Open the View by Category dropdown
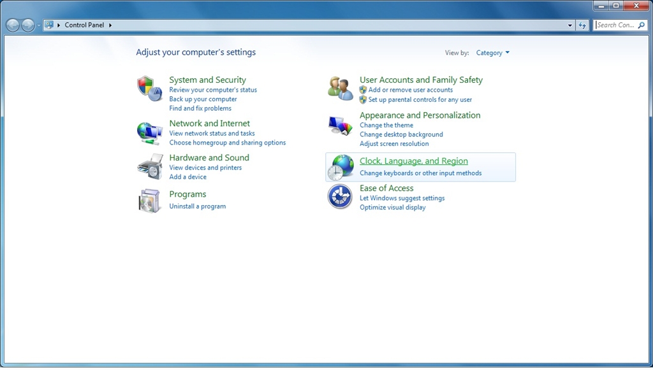The height and width of the screenshot is (370, 653). 493,53
